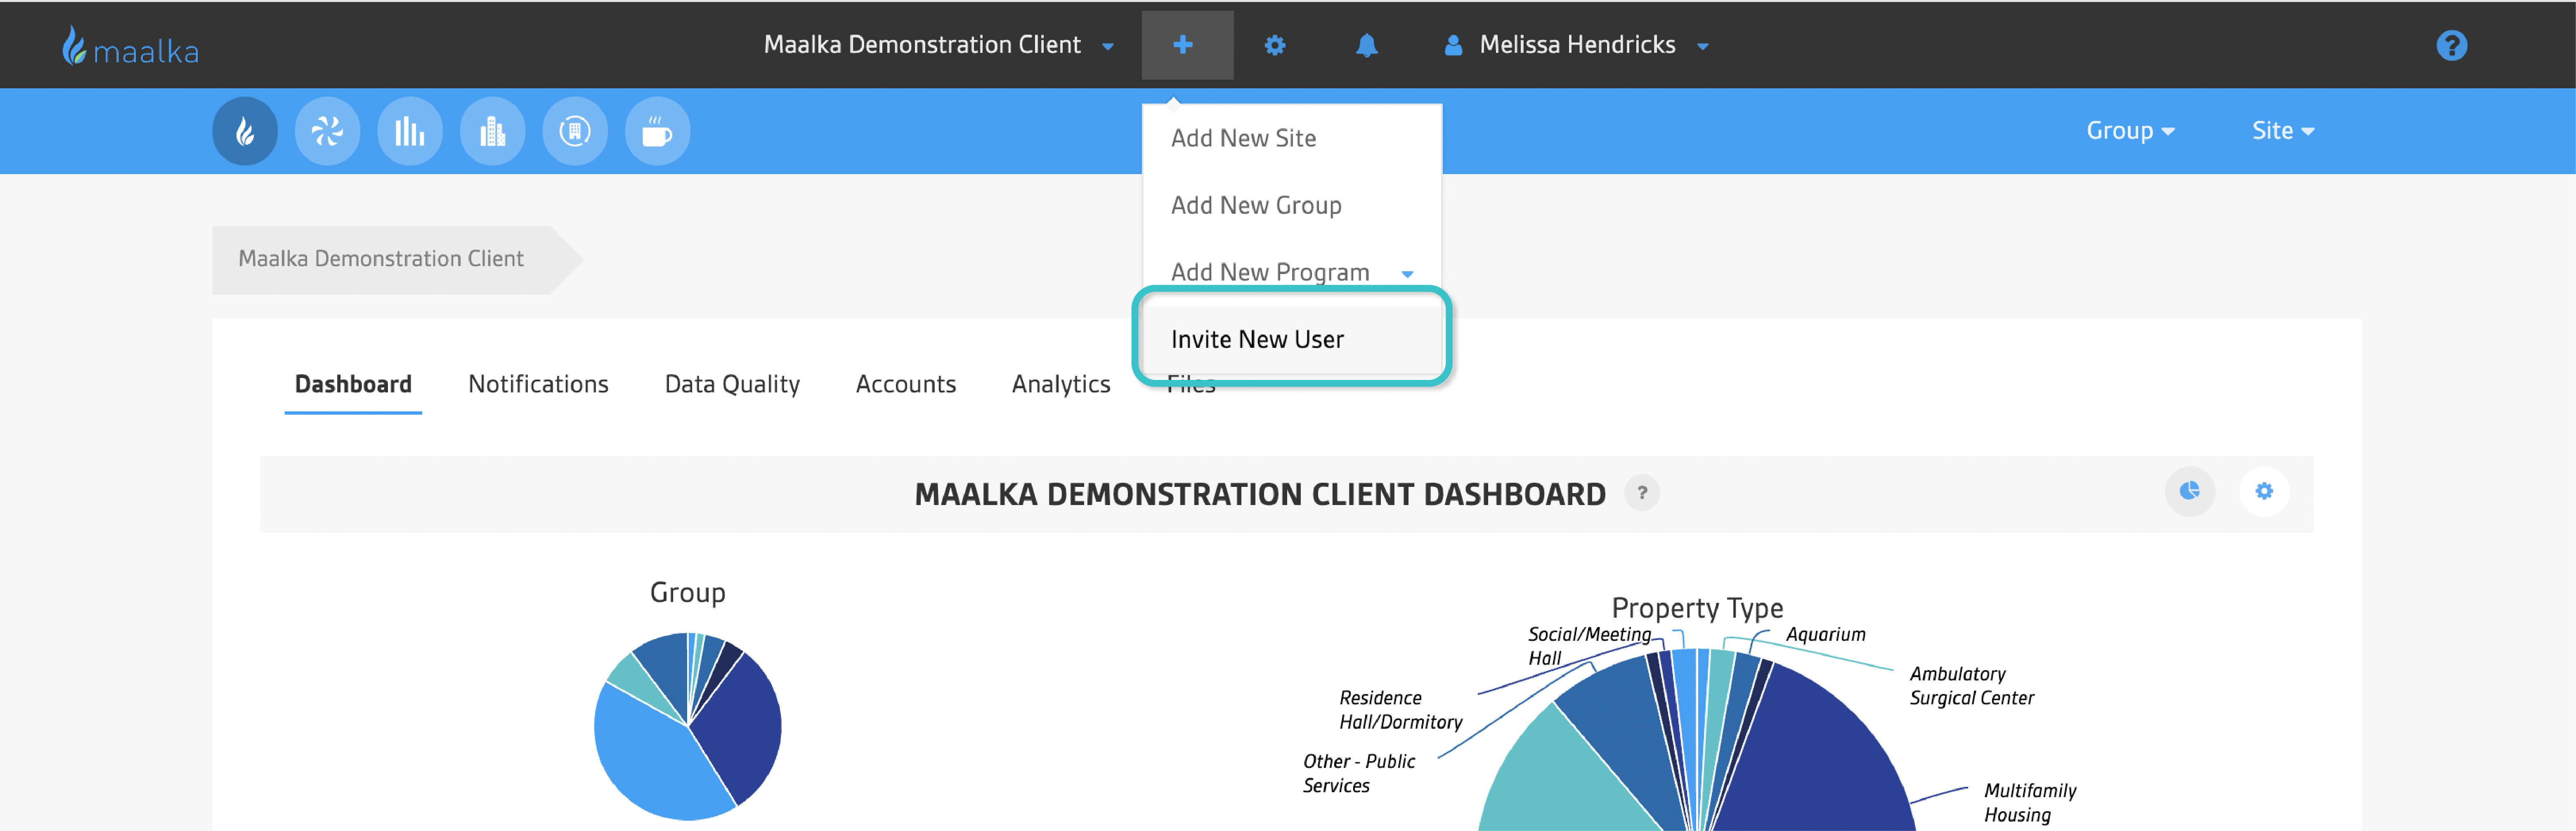Screen dimensions: 2576x831
Task: Switch to the Notifications tab
Action: click(538, 384)
